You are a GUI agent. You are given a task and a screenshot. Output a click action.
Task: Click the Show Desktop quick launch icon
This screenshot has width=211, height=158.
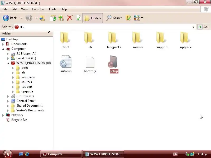point(21,154)
